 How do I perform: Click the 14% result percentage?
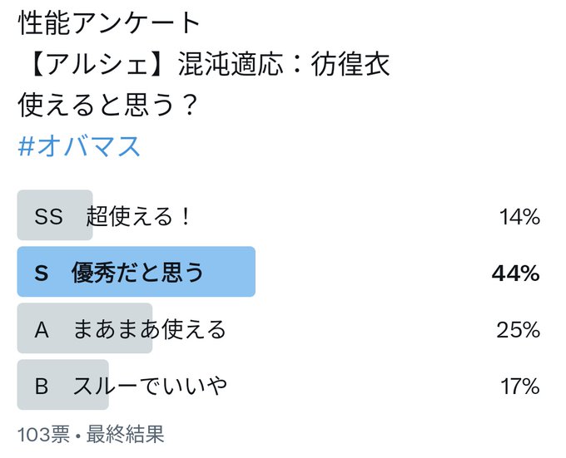click(519, 217)
